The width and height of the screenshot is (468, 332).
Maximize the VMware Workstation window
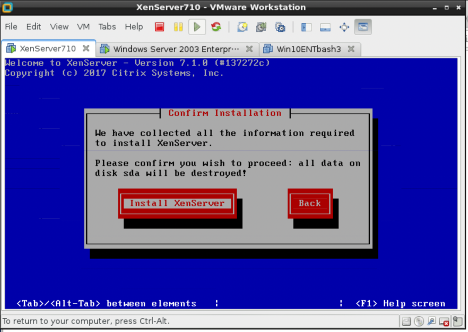click(x=447, y=8)
